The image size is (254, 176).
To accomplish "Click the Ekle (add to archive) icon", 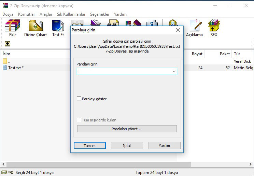I will [13, 26].
